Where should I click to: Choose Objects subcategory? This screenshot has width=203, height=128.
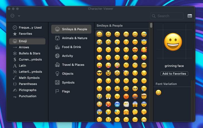[x=71, y=74]
